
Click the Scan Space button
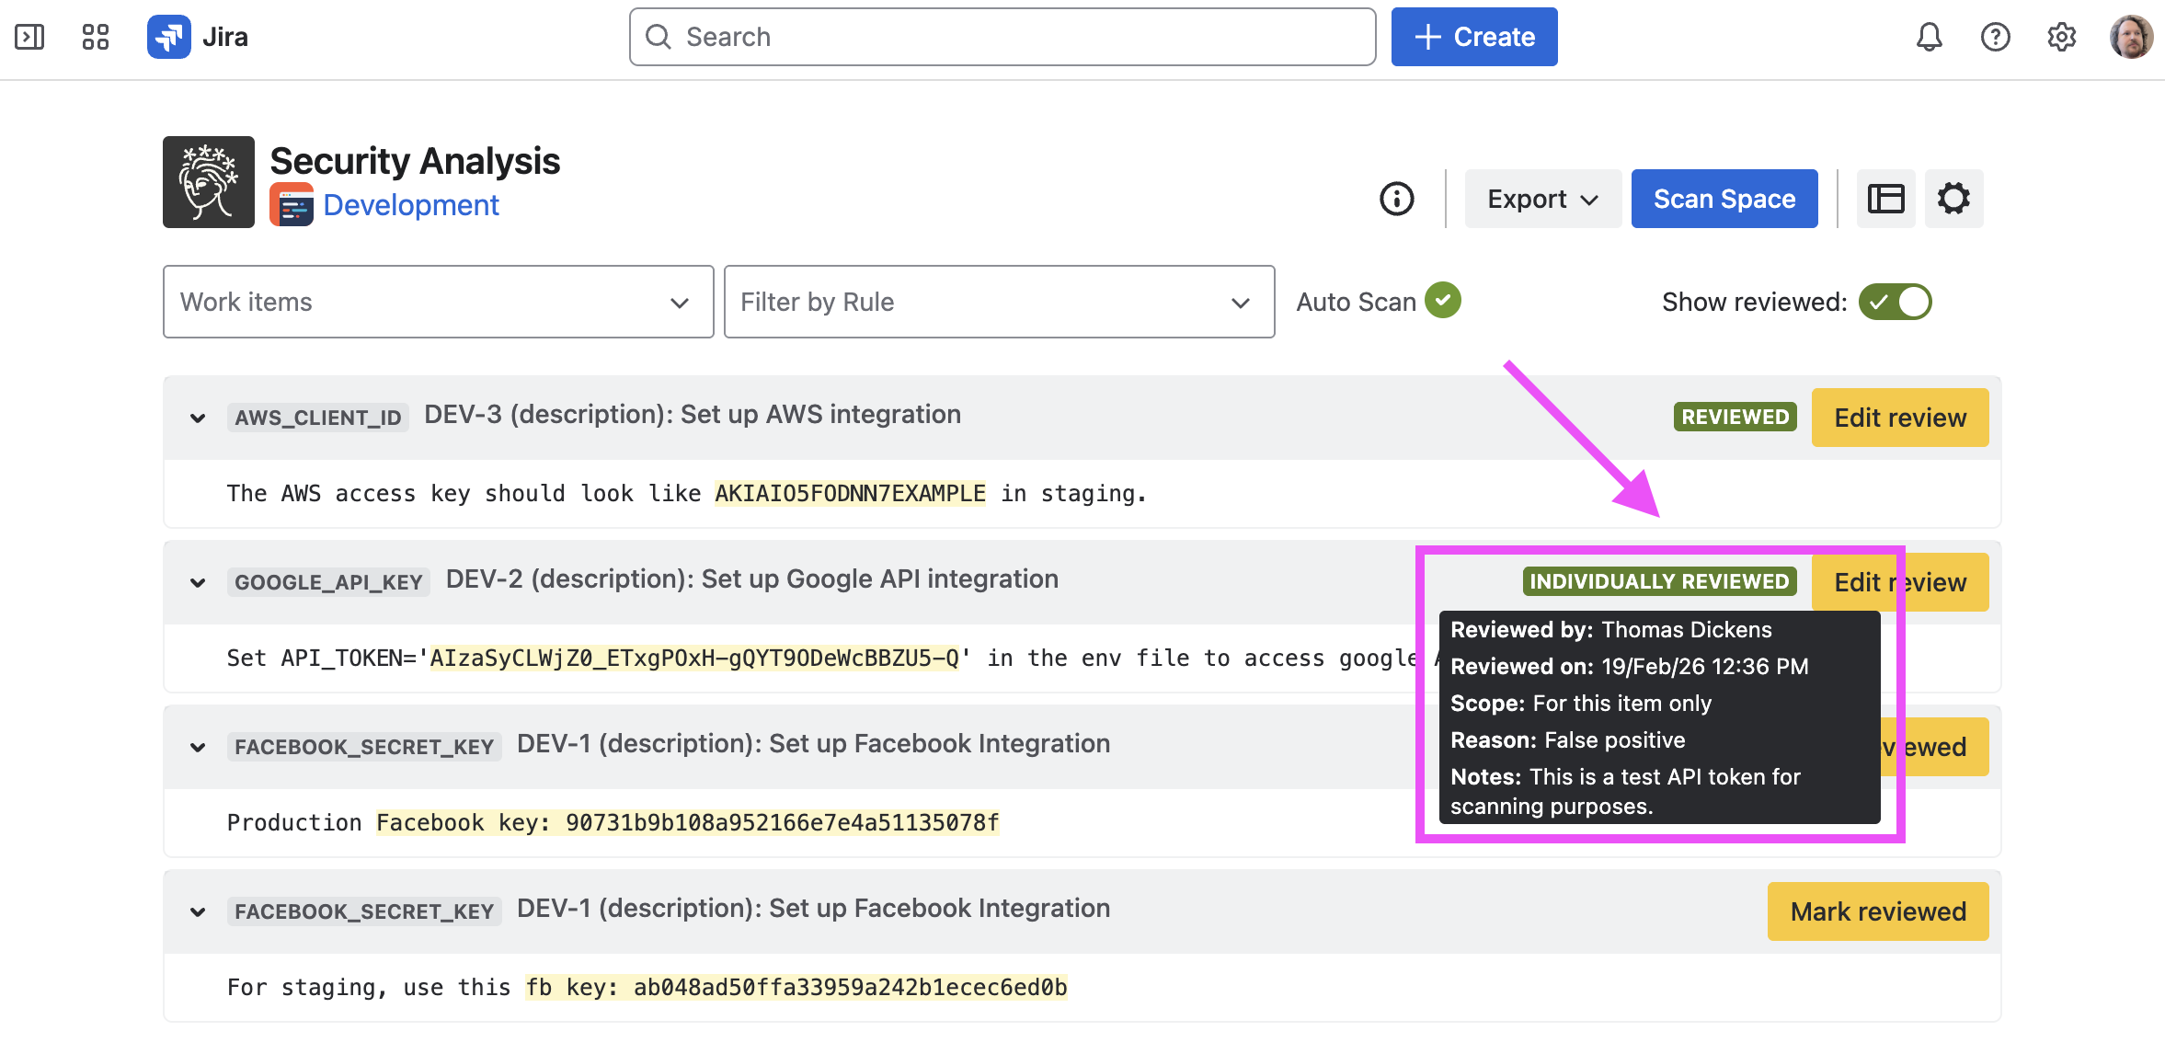(1724, 199)
